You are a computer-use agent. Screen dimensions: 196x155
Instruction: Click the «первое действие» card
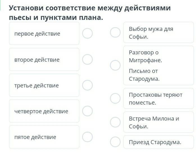pos(44,34)
